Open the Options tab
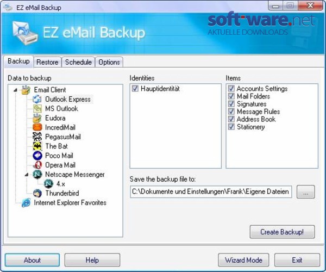 109,62
